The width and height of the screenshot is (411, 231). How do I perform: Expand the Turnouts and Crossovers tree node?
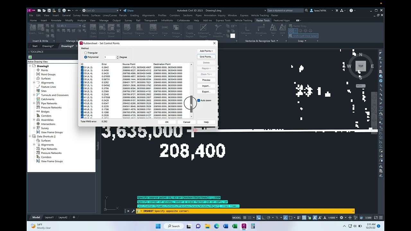point(34,95)
